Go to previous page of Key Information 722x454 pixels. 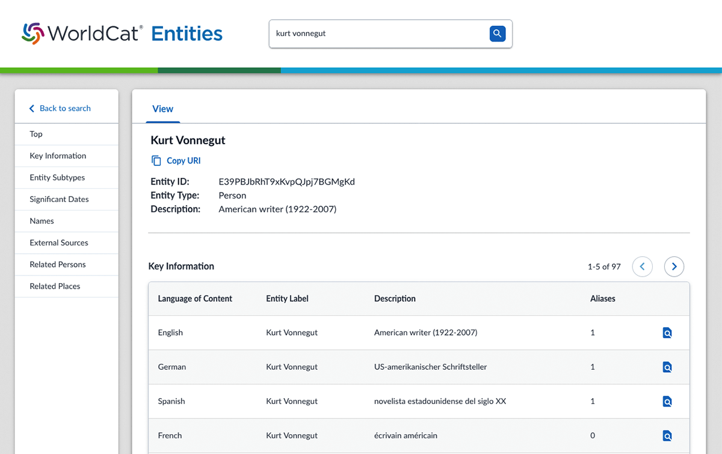click(x=642, y=266)
